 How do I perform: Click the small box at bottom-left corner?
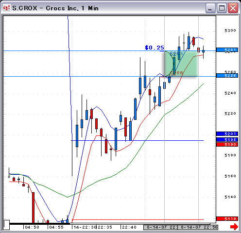tap(6, 225)
